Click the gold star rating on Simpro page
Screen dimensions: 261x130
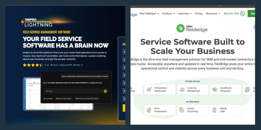pyautogui.click(x=33, y=65)
